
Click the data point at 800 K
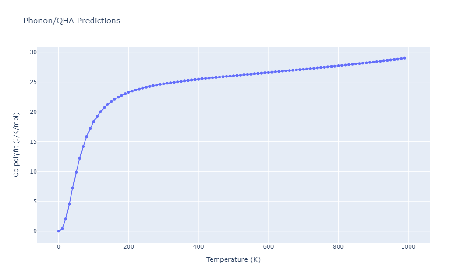[x=338, y=66]
